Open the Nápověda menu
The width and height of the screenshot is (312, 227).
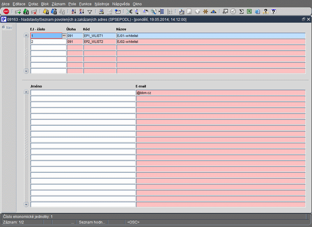click(121, 4)
